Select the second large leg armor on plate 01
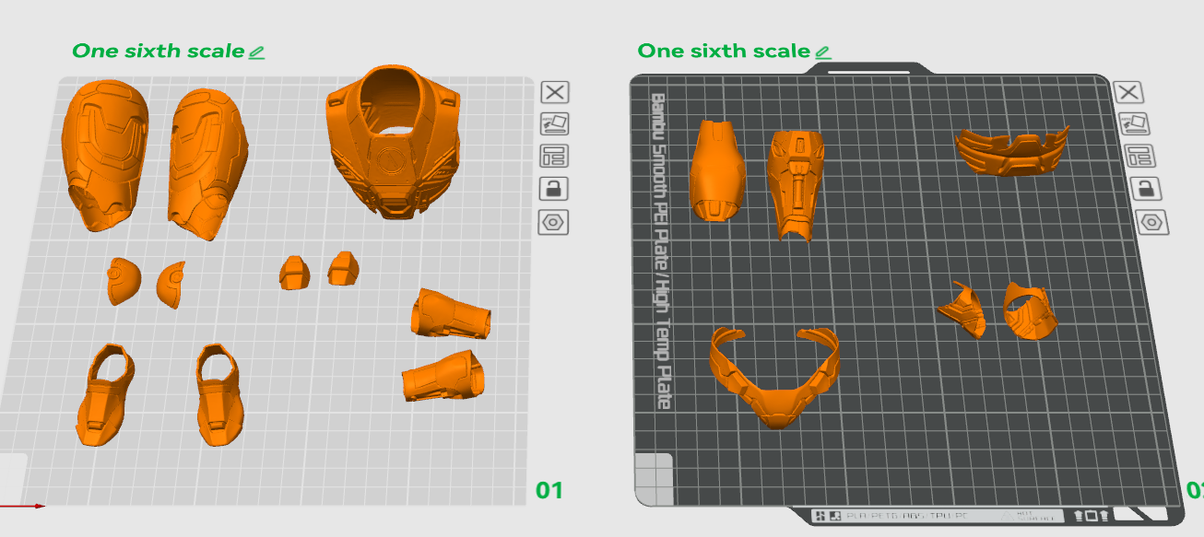Viewport: 1204px width, 537px height. [207, 164]
